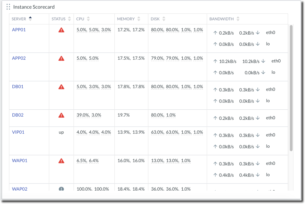Click the APP01 eth0 upload arrow icon
This screenshot has height=204, width=305.
tap(215, 33)
